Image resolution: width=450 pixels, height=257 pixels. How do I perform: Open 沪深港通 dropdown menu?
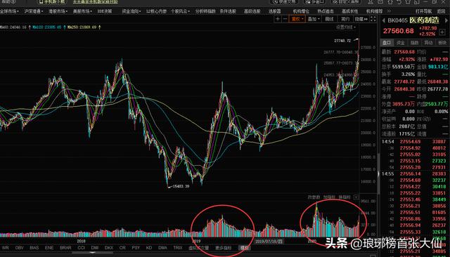(x=34, y=11)
